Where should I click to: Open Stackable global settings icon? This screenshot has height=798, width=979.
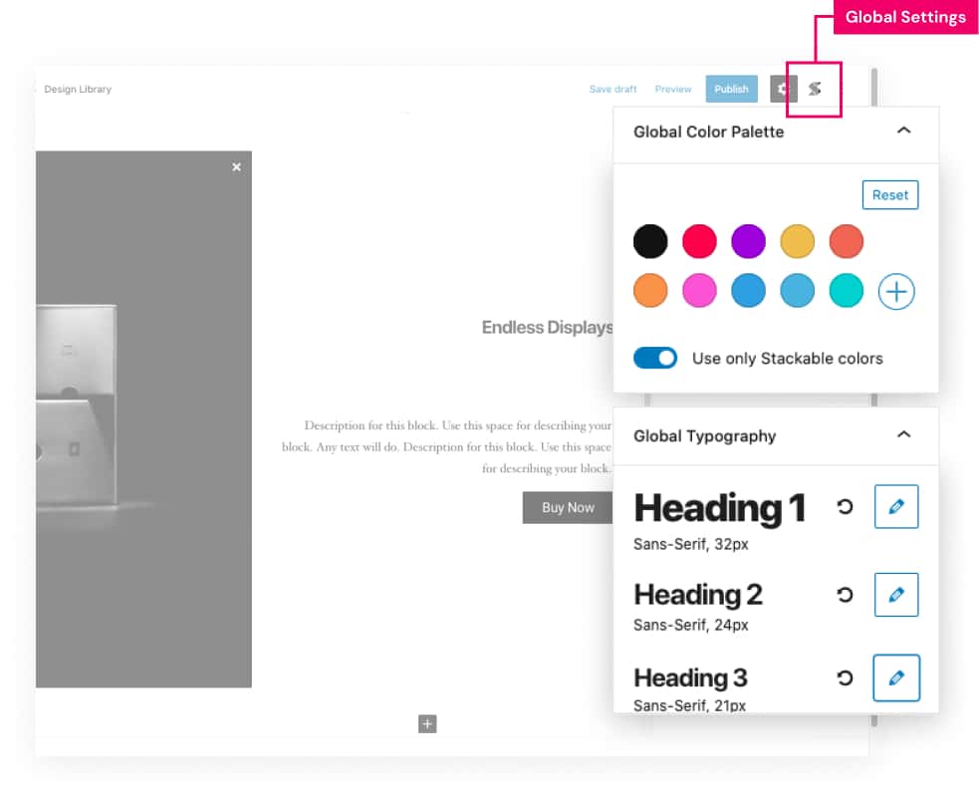pos(815,89)
